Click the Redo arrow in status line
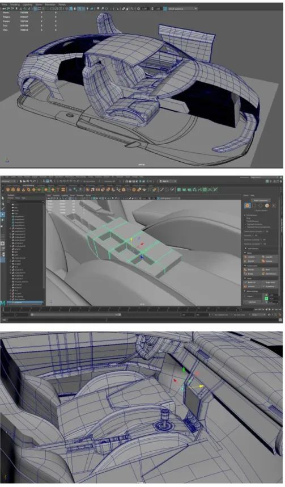This screenshot has width=285, height=487. [35, 181]
